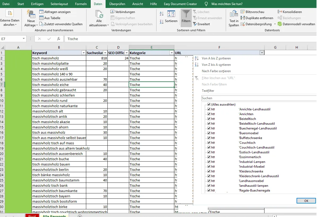The width and height of the screenshot is (317, 217).
Task: Open the Keyword column filter dropdown
Action: 84,53
